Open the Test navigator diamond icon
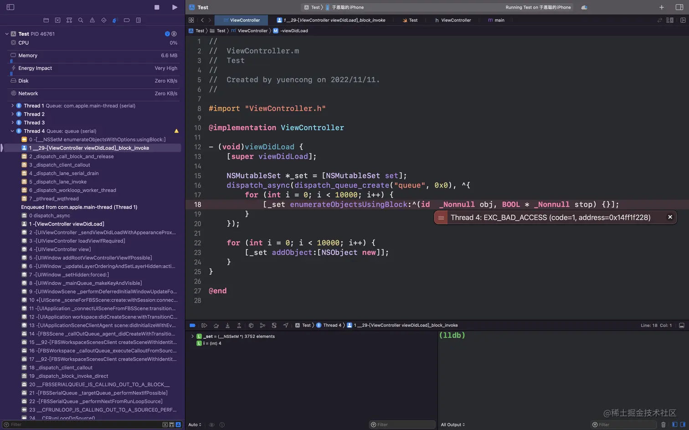The width and height of the screenshot is (689, 430). click(x=104, y=20)
